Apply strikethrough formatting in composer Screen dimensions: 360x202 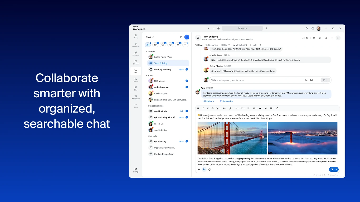(213, 108)
